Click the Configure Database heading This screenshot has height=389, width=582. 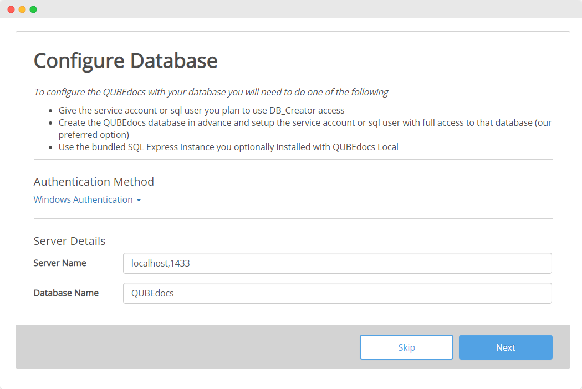click(x=125, y=61)
